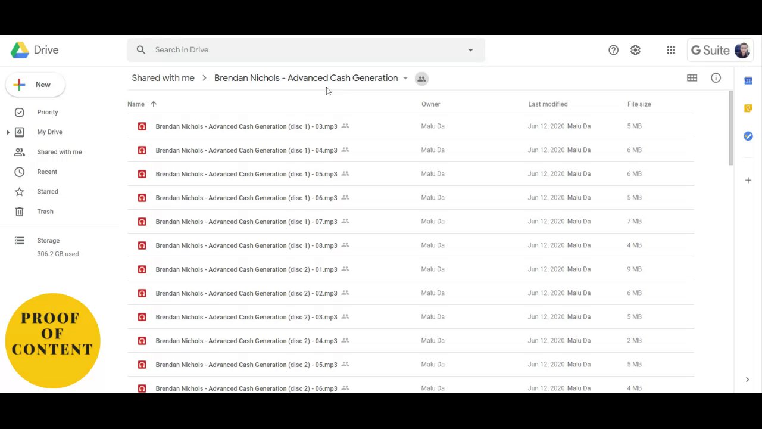
Task: Open the Settings gear icon
Action: point(635,50)
